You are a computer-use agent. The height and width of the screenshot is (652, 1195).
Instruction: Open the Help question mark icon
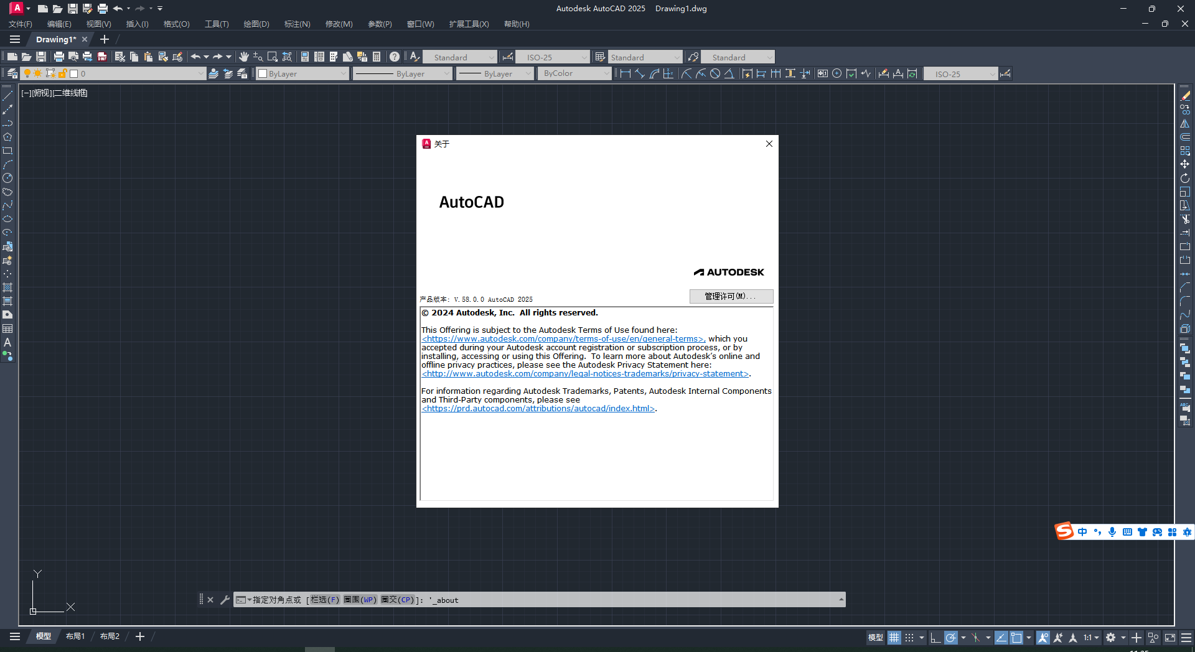(x=395, y=57)
